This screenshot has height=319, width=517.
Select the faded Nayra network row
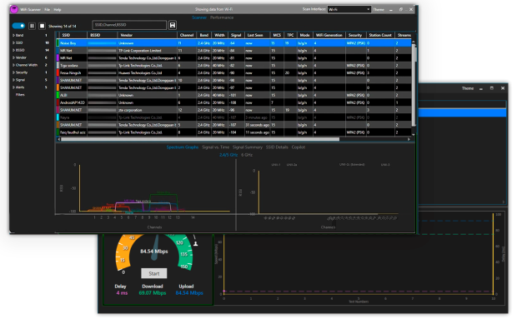coord(234,117)
